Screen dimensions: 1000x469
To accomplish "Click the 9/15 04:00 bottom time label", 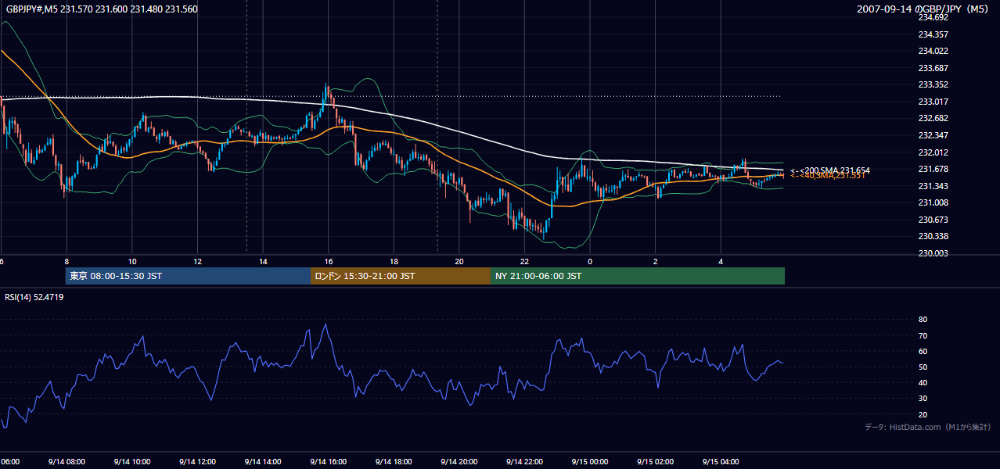I will (x=721, y=462).
